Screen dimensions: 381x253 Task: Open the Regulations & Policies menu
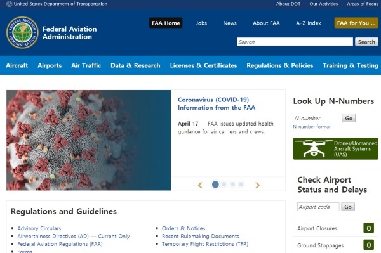click(279, 65)
